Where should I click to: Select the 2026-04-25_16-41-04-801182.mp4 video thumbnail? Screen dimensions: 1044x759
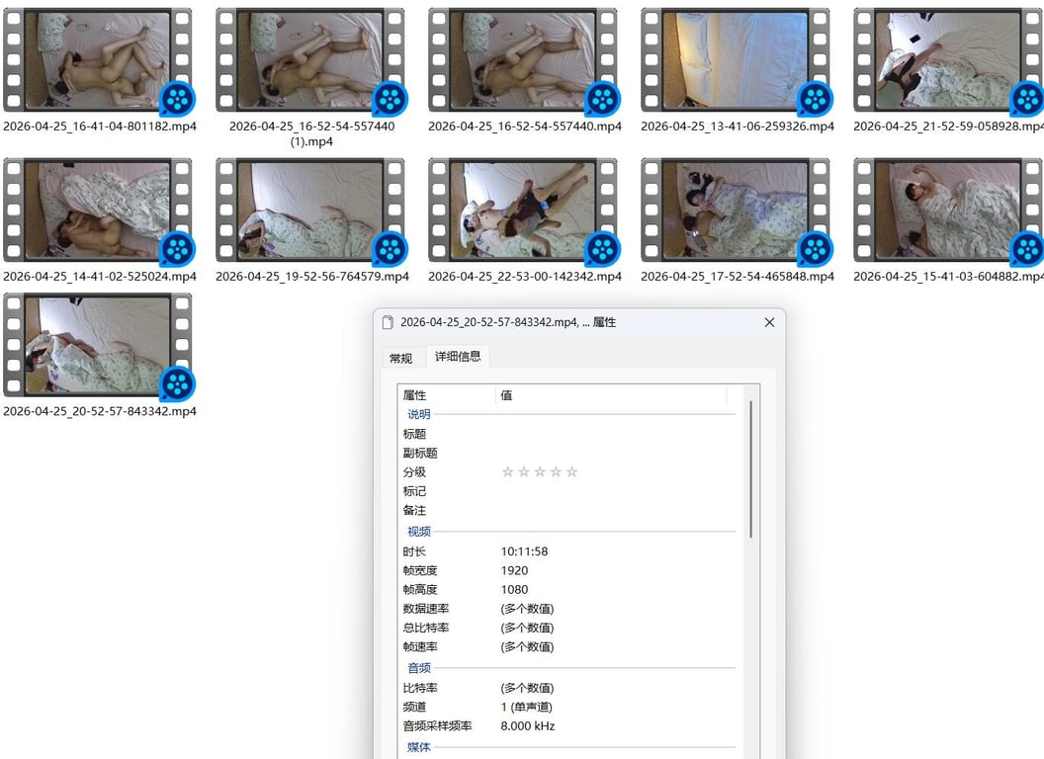98,60
